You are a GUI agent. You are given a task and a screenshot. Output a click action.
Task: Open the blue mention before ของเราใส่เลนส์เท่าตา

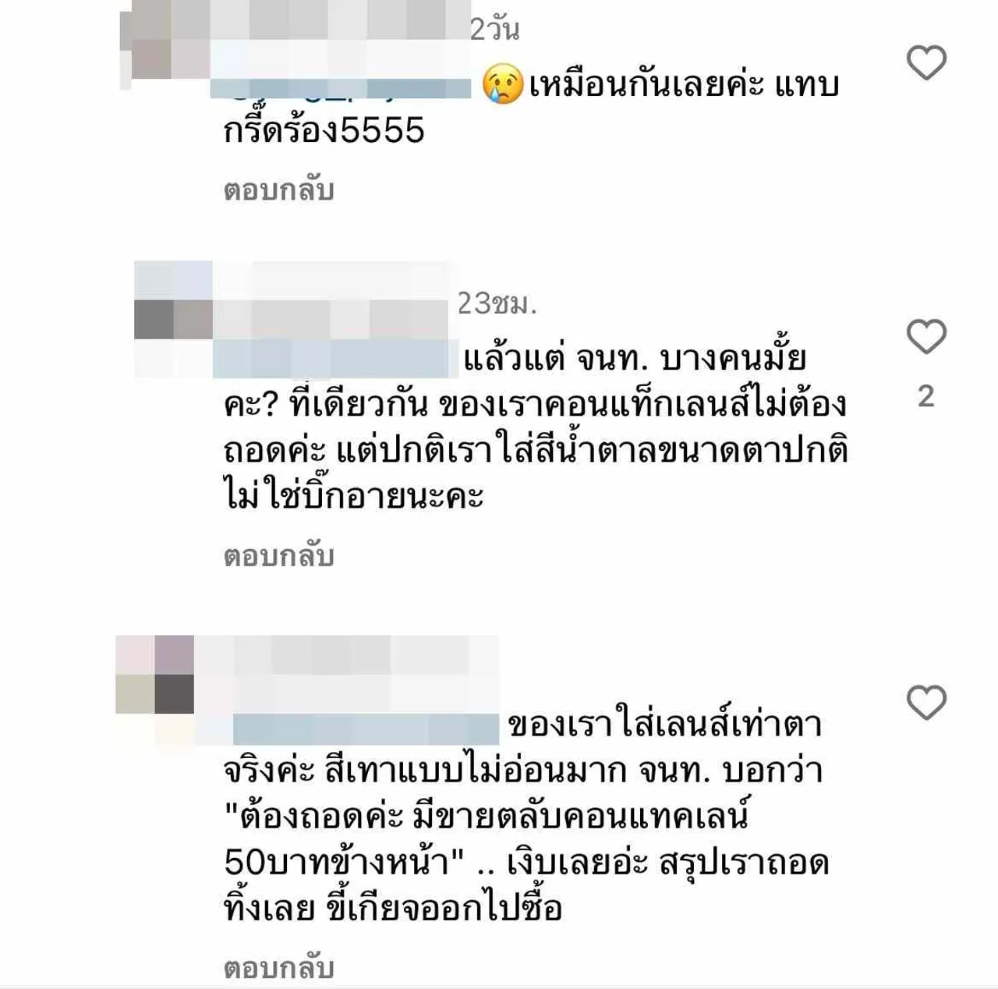(x=366, y=728)
